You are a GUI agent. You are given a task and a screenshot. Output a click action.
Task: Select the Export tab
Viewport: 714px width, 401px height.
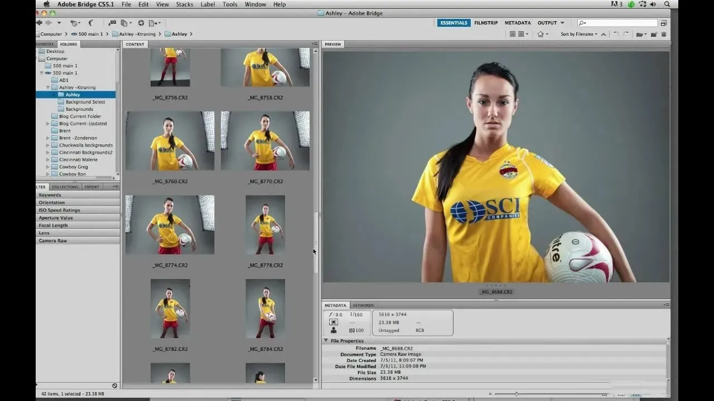click(92, 187)
